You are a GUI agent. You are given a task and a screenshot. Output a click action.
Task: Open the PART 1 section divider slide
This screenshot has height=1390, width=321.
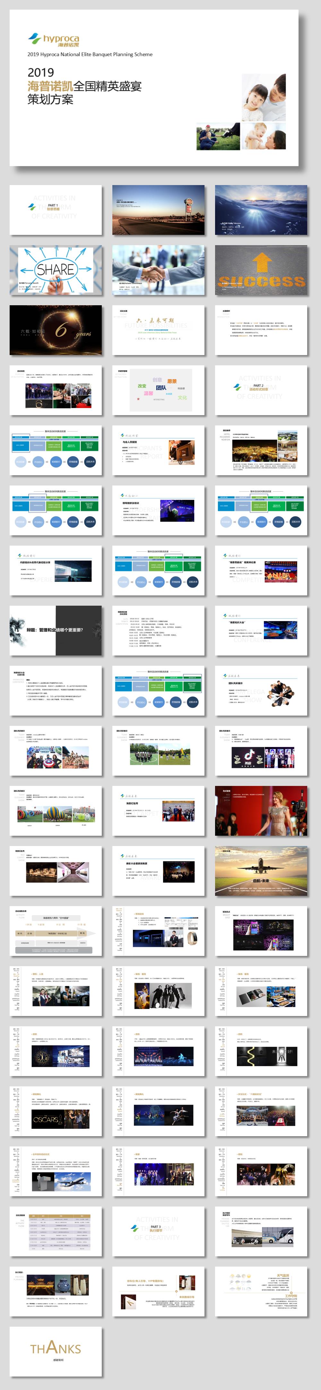(x=56, y=210)
